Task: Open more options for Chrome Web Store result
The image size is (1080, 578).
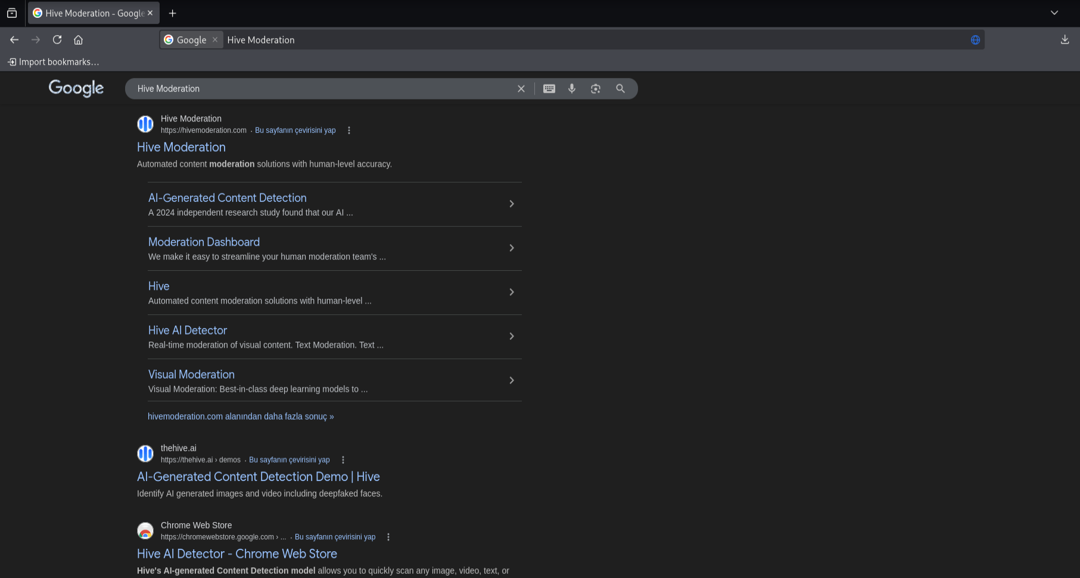Action: pyautogui.click(x=388, y=537)
